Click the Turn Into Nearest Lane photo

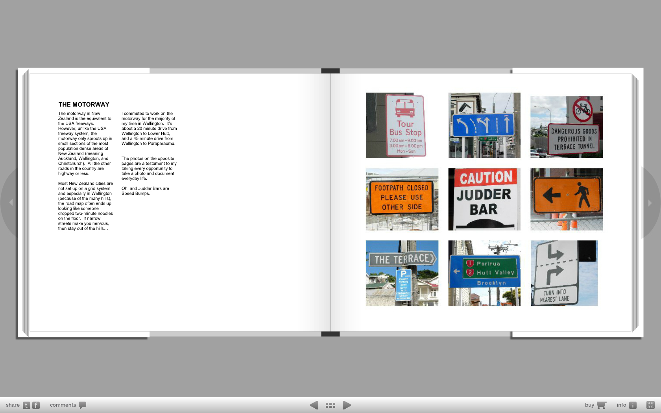[564, 273]
